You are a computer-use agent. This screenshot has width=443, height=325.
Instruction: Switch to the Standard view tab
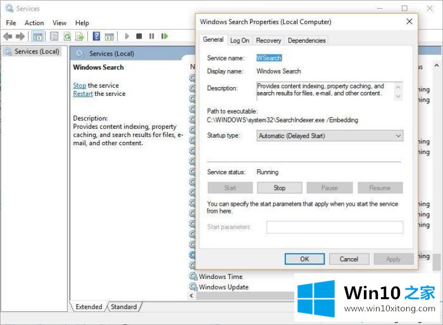click(124, 307)
